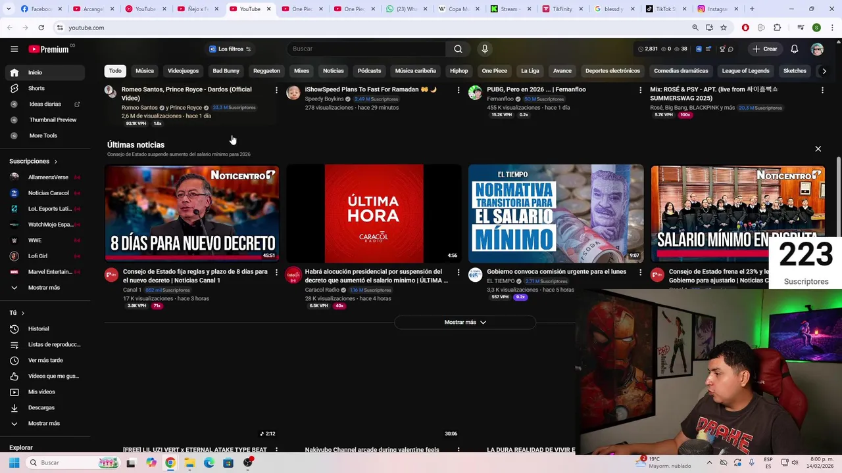Open the account avatar menu
Viewport: 842px width, 473px height.
(817, 49)
